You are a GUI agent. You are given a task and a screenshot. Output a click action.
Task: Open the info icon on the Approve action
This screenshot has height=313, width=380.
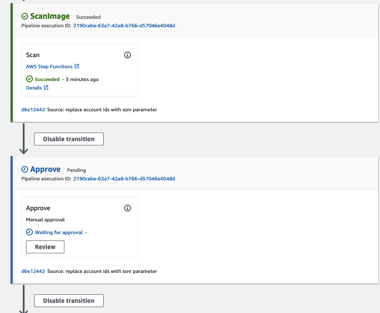[x=127, y=208]
